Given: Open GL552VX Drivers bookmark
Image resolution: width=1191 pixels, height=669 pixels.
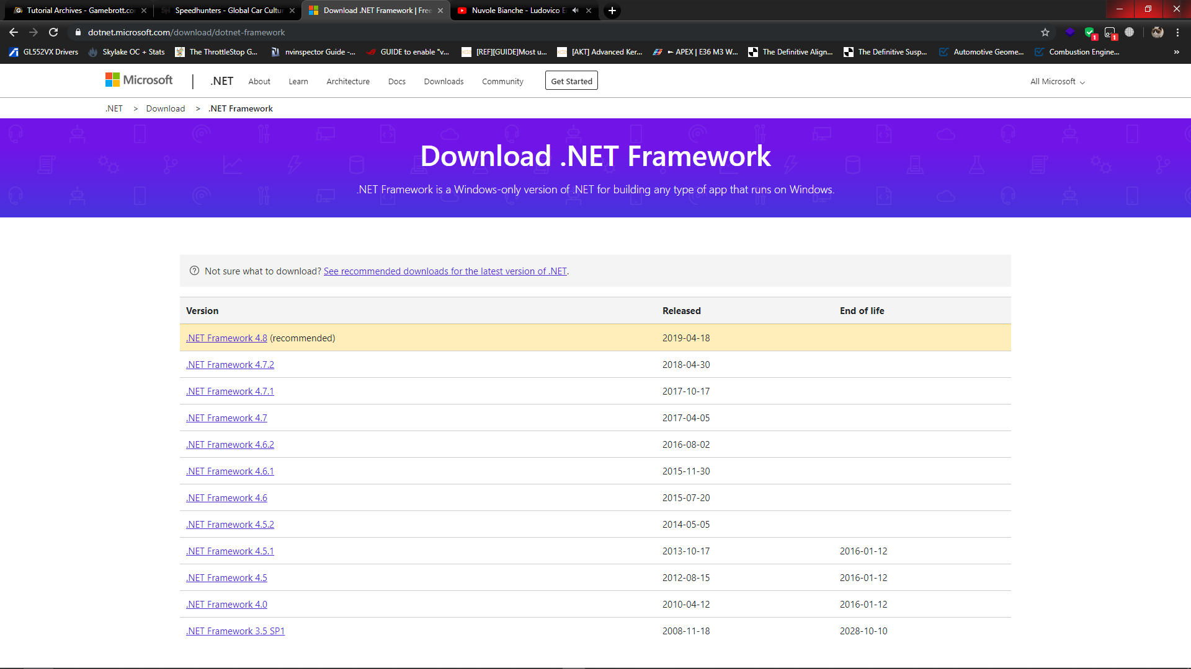Looking at the screenshot, I should pos(43,52).
